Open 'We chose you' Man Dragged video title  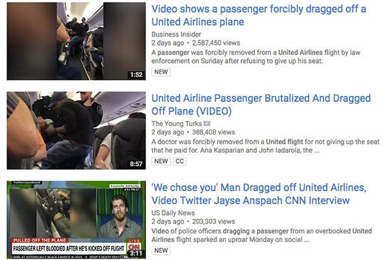coord(259,194)
